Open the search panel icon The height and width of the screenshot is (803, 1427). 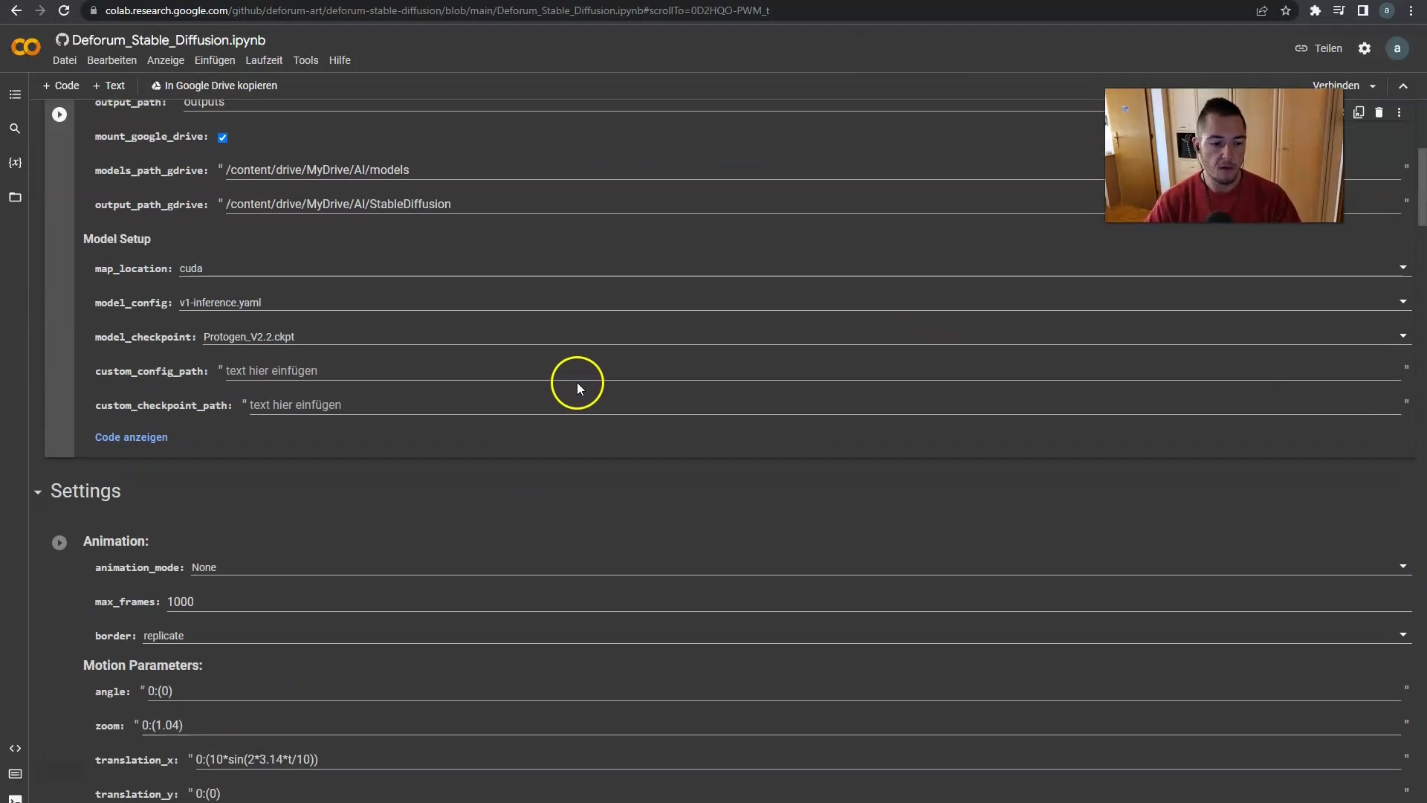tap(15, 129)
